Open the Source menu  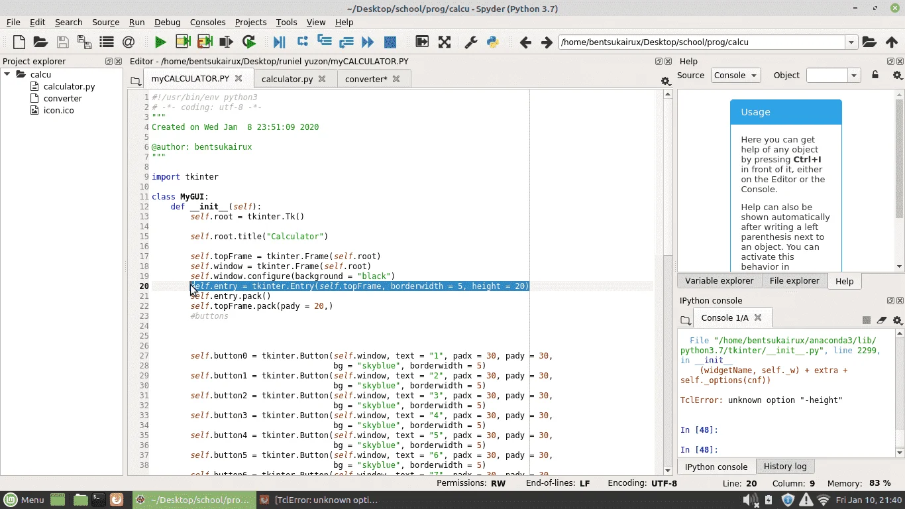click(x=105, y=22)
